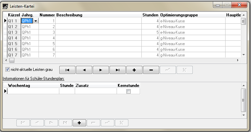Add a new Leiste with upper plus button

click(x=134, y=70)
